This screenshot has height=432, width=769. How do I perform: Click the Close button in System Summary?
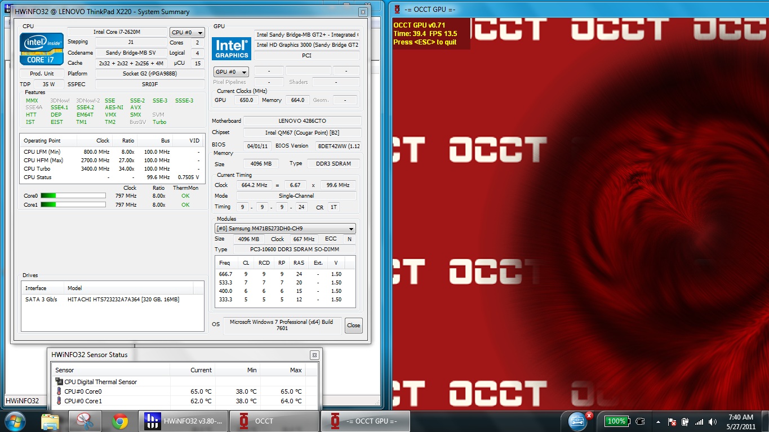point(353,325)
